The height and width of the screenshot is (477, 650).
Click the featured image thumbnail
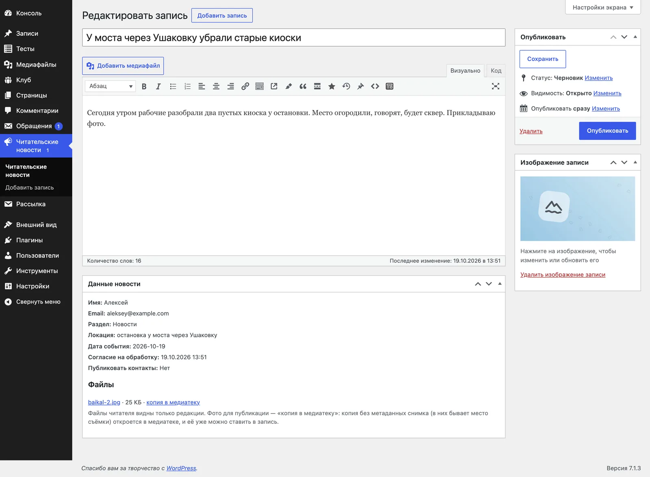[x=578, y=208]
